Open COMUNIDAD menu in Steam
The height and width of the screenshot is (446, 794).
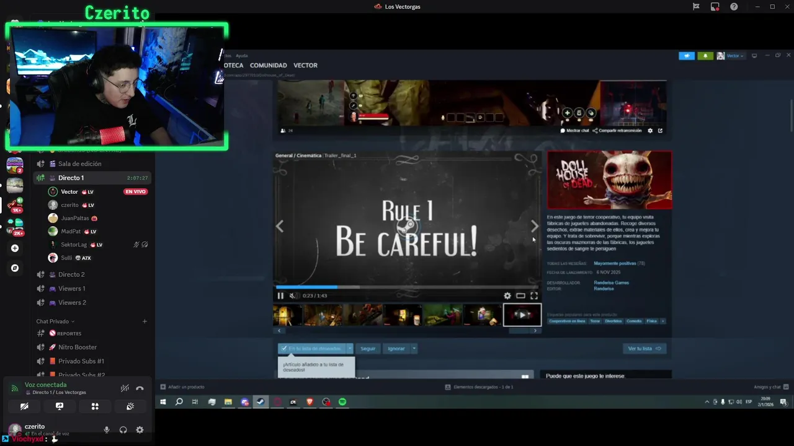click(x=268, y=65)
